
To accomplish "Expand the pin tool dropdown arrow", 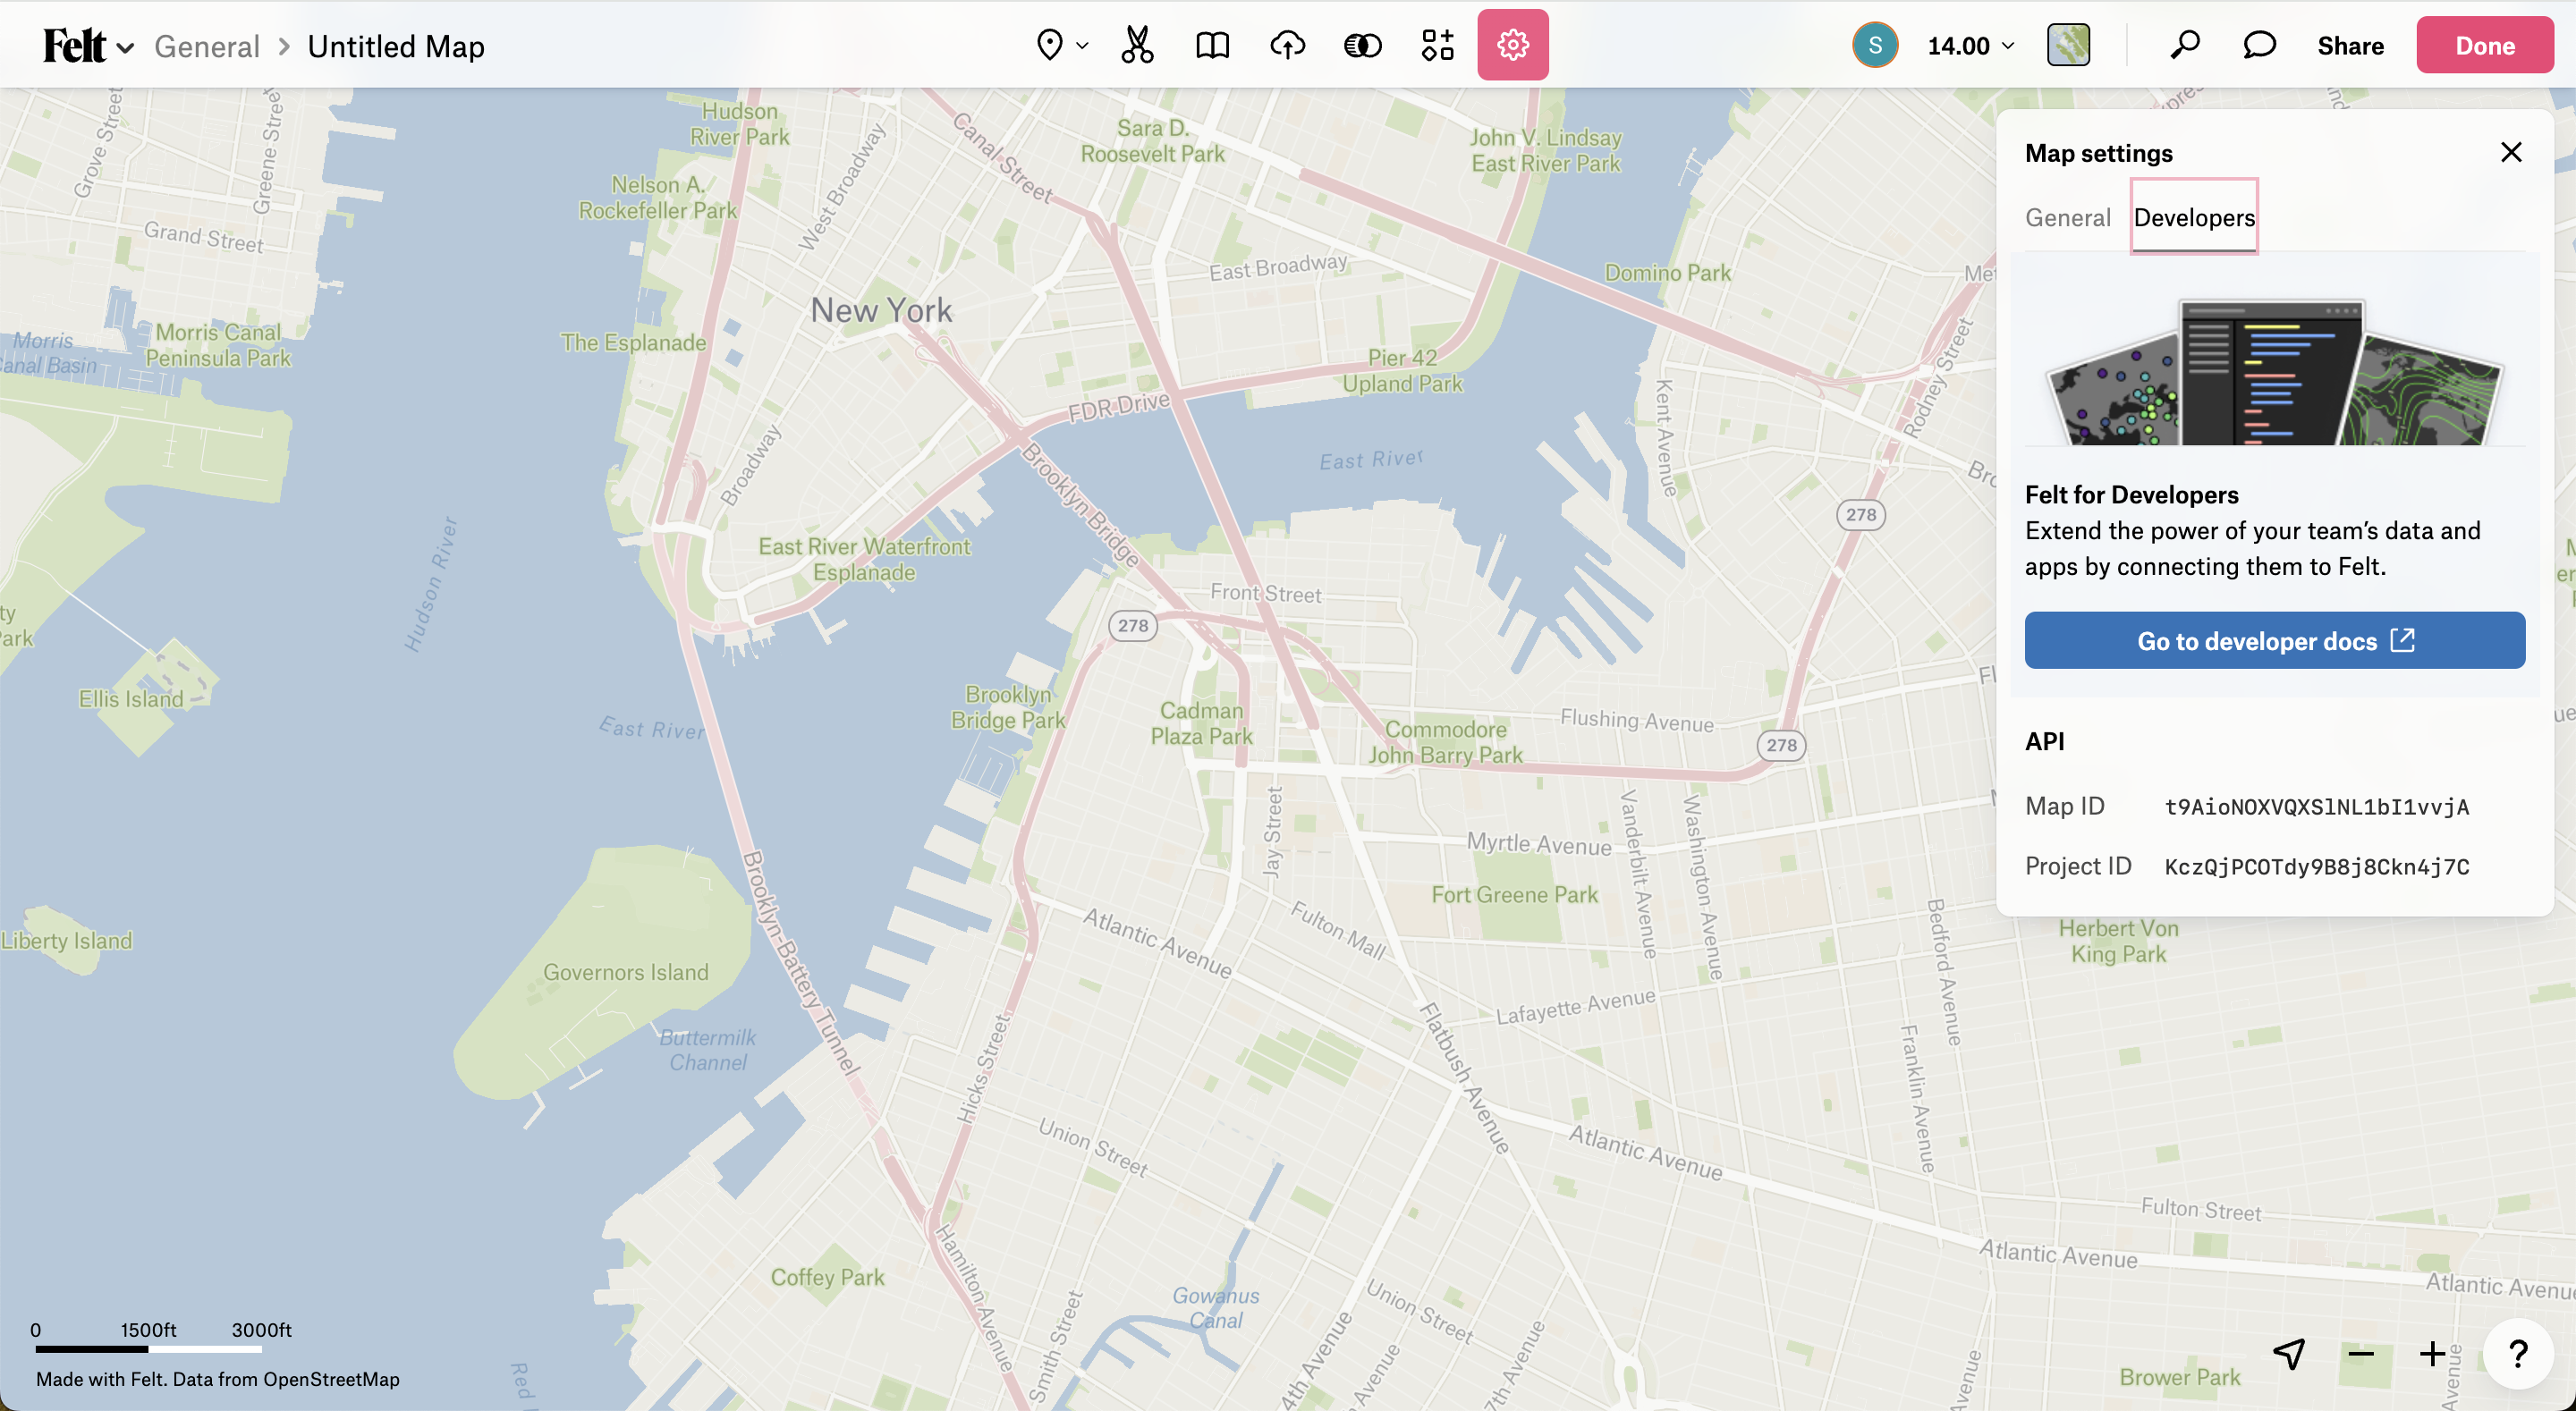I will click(1082, 46).
